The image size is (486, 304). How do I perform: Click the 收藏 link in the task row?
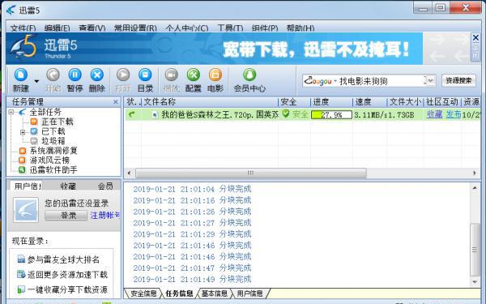434,114
